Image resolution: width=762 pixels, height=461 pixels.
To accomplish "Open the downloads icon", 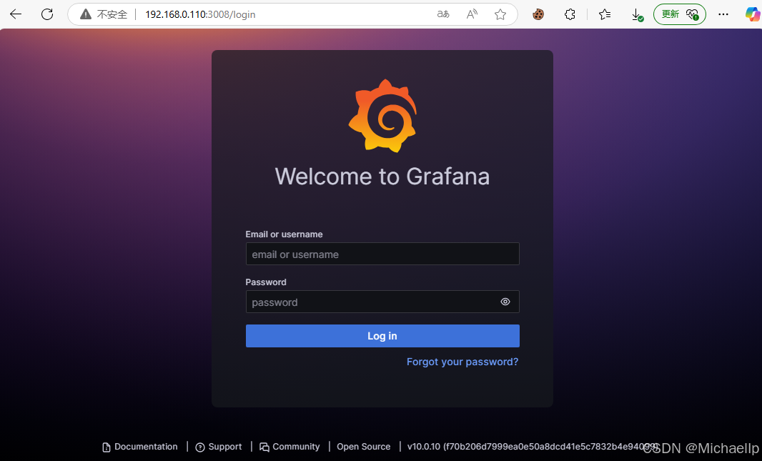I will [x=637, y=14].
